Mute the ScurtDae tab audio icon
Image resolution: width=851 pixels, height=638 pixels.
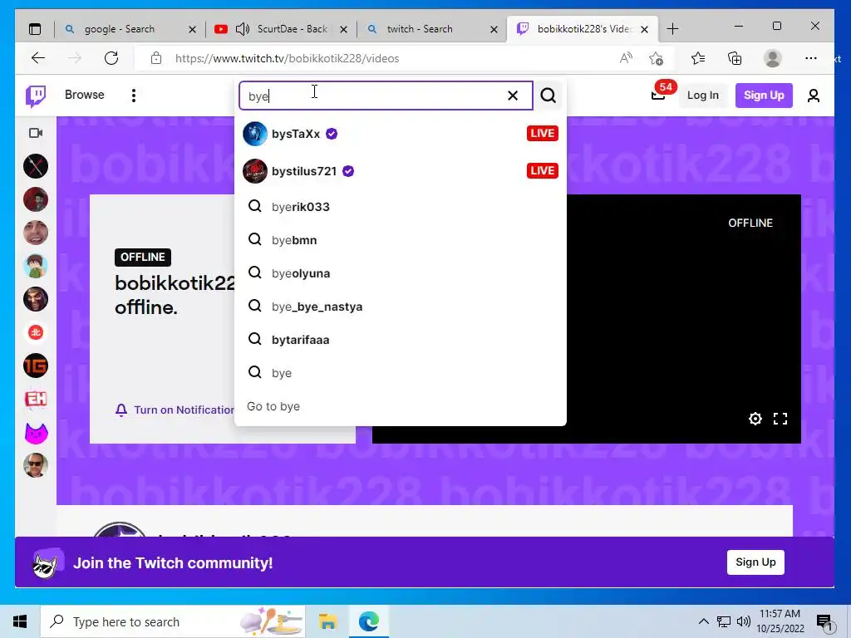(x=243, y=29)
